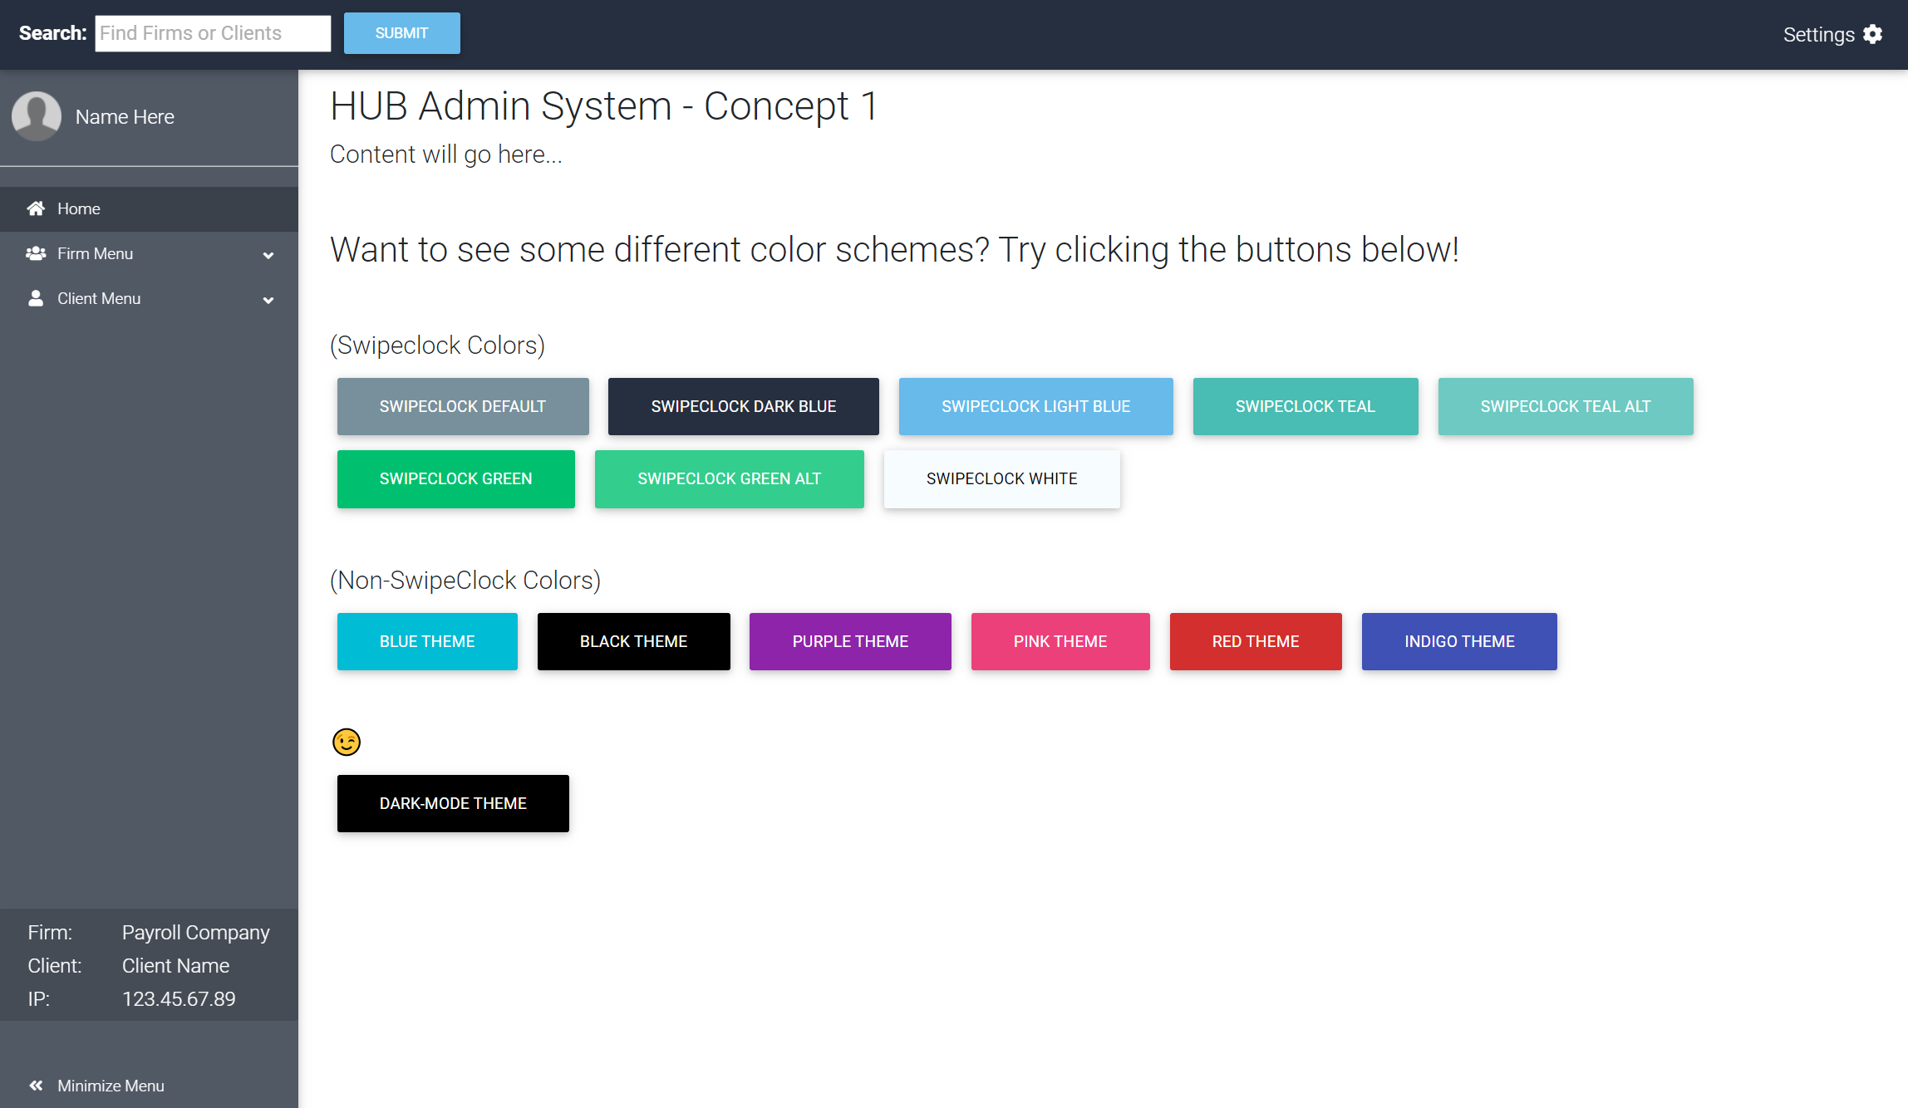Collapse the sidebar using Minimize Menu
This screenshot has width=1908, height=1108.
110,1086
